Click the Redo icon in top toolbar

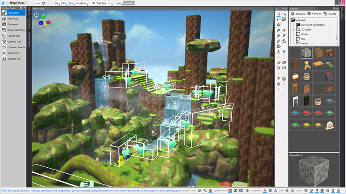point(49,3)
